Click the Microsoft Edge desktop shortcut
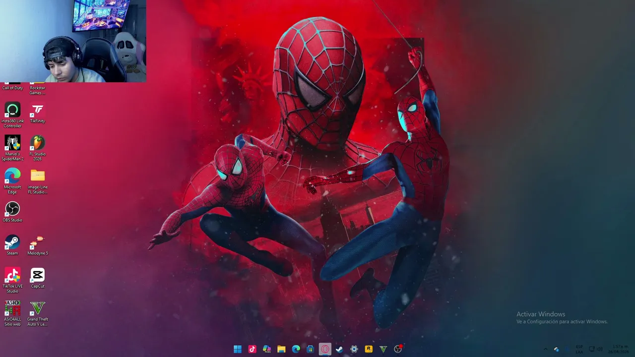Screen dimensions: 635x357 [12, 181]
